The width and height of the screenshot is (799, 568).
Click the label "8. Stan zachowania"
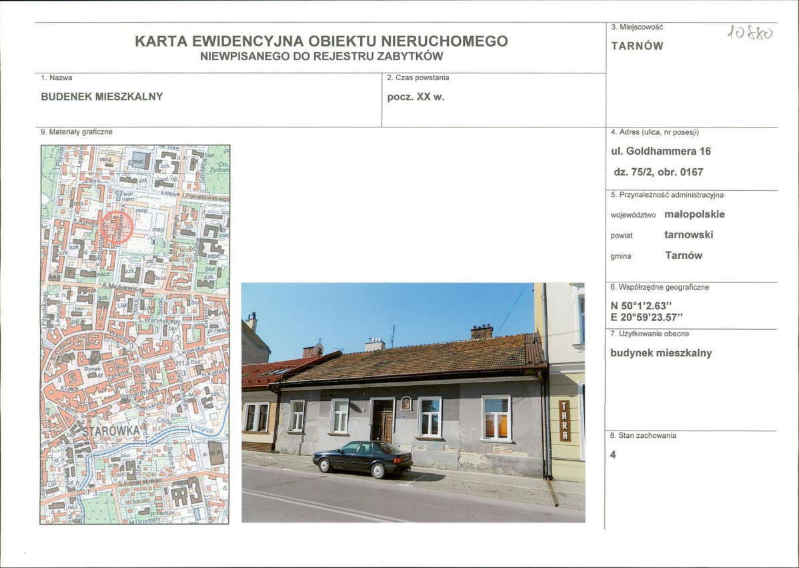(643, 435)
